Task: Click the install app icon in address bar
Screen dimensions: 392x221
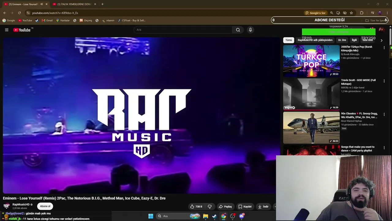Action: coord(338,13)
